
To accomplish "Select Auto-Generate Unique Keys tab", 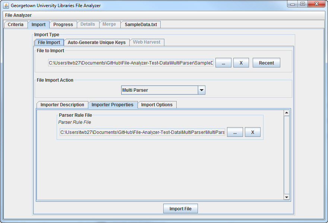I will point(97,43).
